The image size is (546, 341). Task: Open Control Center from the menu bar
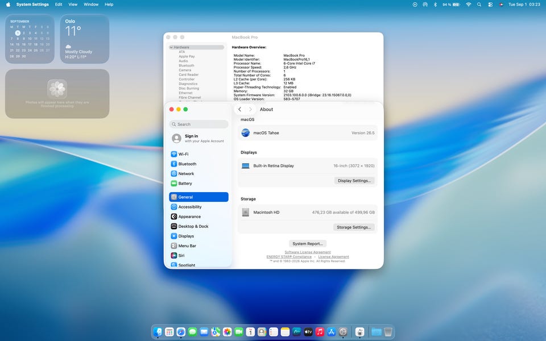[x=490, y=5]
